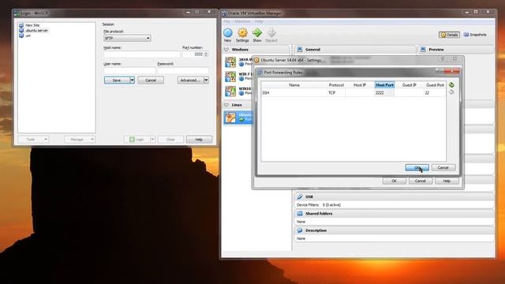Click the Host name input field
505x284 pixels.
[142, 54]
